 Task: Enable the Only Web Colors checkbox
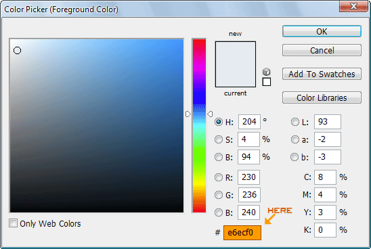(x=14, y=223)
